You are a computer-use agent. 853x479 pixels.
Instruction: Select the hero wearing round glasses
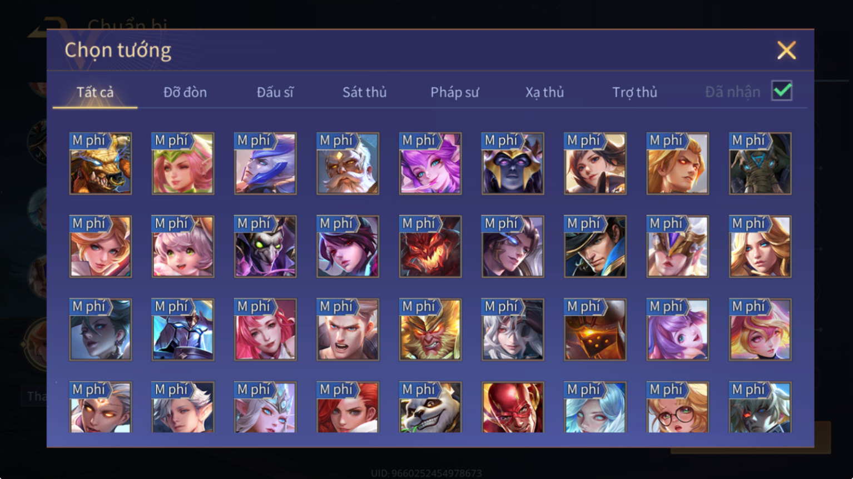point(677,407)
